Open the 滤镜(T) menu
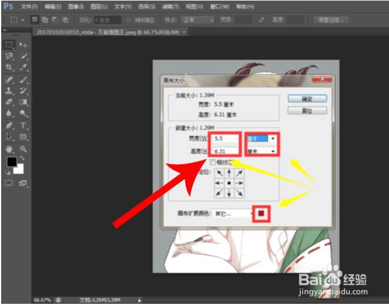 170,6
